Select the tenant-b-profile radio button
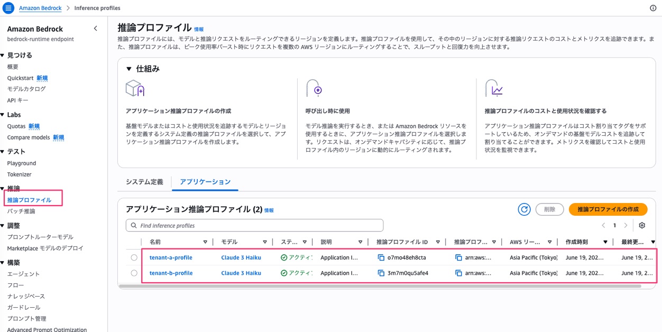Viewport: 662px width, 332px height. click(134, 273)
